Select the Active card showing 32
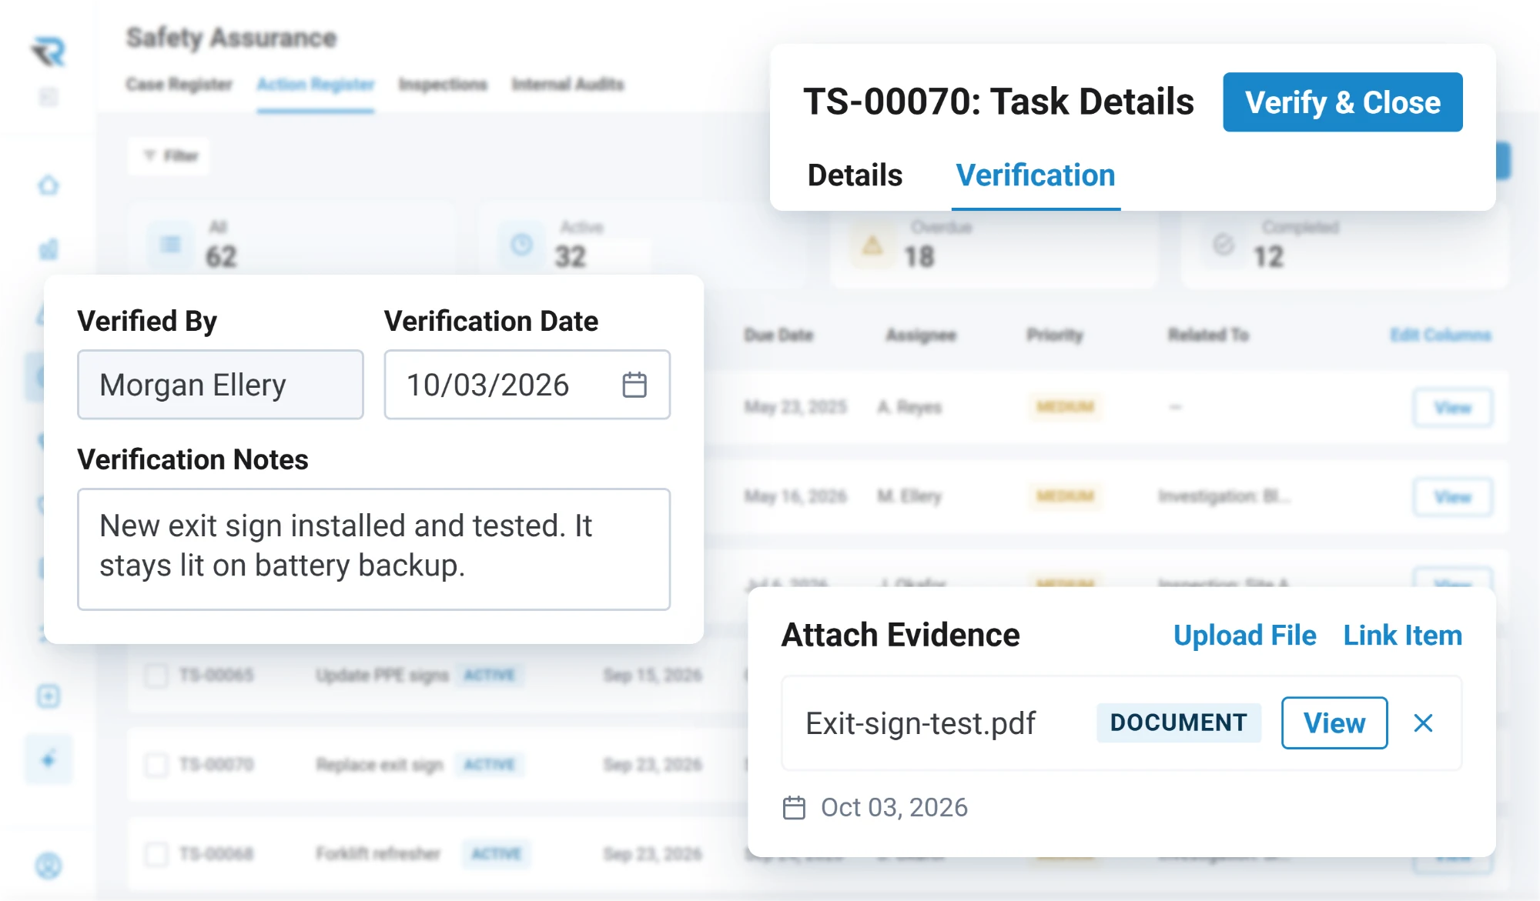The height and width of the screenshot is (901, 1540). pyautogui.click(x=643, y=245)
